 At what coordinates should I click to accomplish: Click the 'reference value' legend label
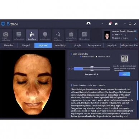[104, 57]
